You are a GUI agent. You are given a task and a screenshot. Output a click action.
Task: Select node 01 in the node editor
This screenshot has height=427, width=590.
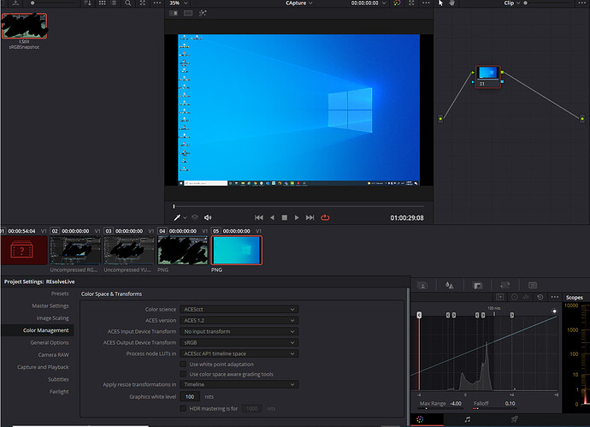tap(487, 76)
